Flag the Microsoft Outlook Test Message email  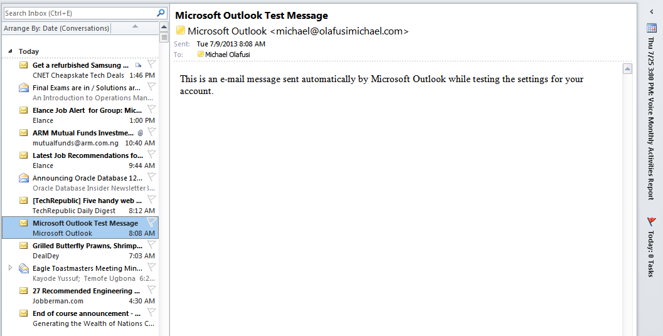point(151,221)
